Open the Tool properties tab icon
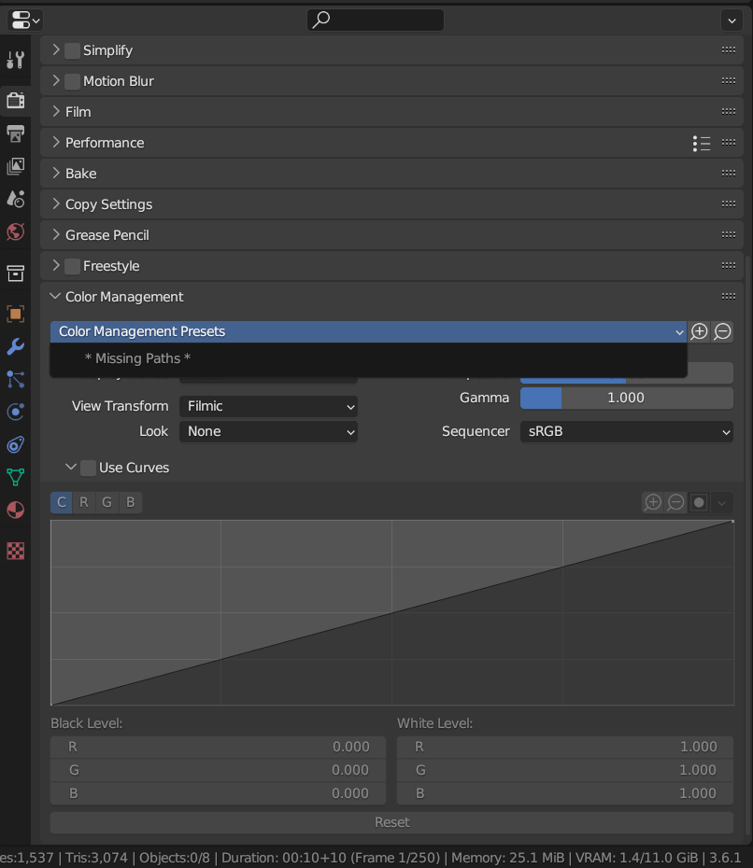 pos(15,61)
